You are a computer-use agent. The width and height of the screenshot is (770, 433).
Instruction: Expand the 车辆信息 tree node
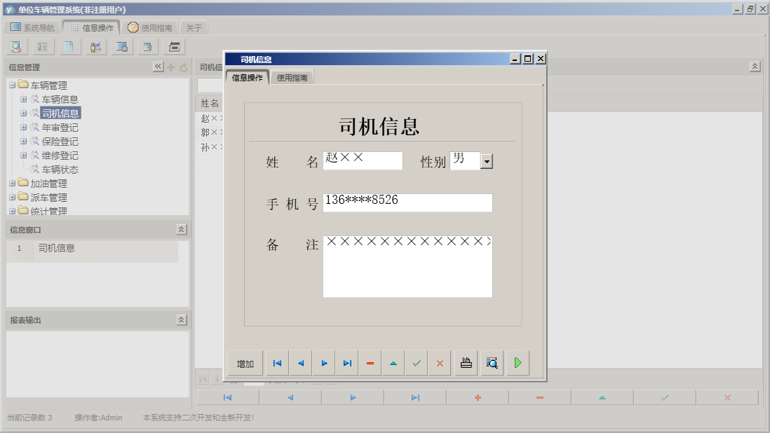tap(23, 99)
